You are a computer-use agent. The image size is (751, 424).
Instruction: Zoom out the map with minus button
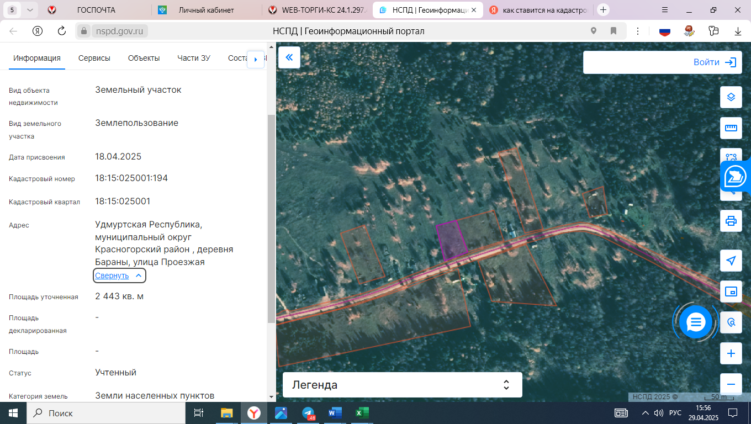[x=731, y=384]
